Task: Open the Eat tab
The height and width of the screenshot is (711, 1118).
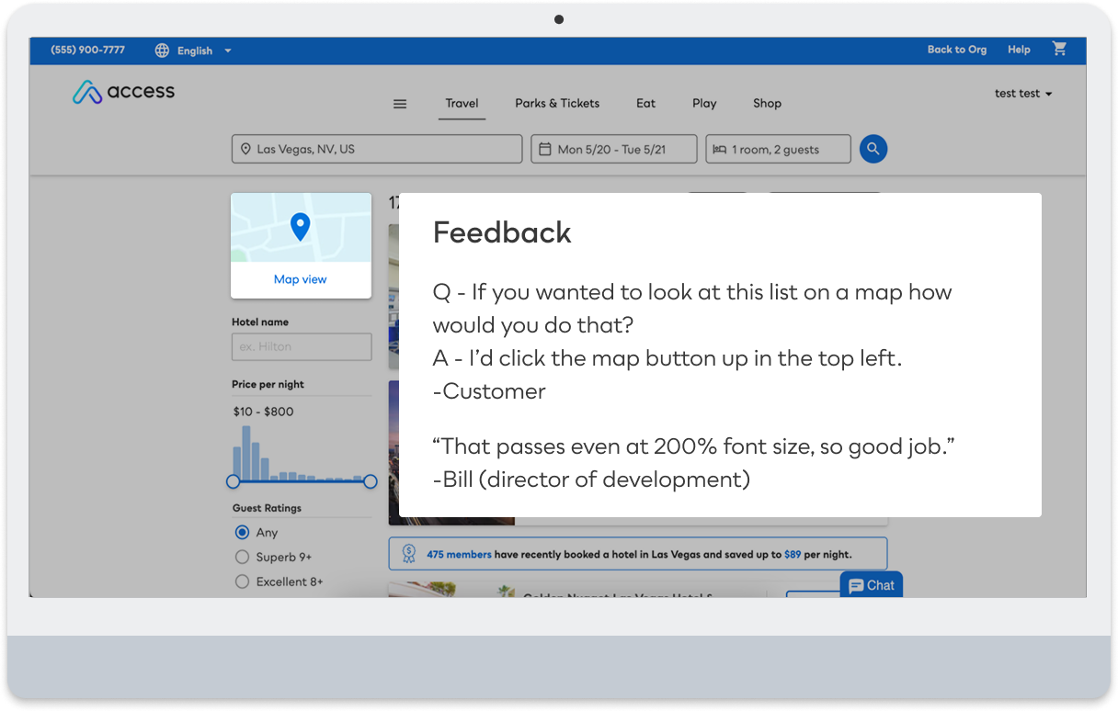Action: pos(646,104)
